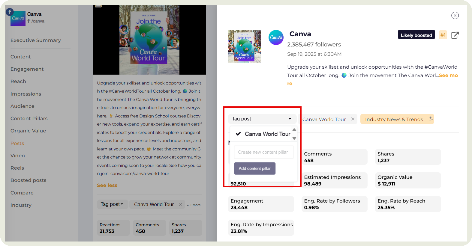
Task: Open the Canva World Tour post thumbnail
Action: point(244,46)
